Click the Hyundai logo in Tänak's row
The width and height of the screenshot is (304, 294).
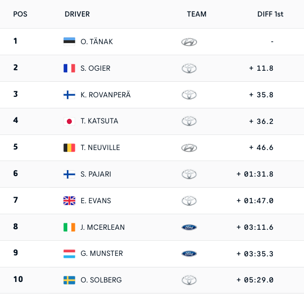click(189, 42)
